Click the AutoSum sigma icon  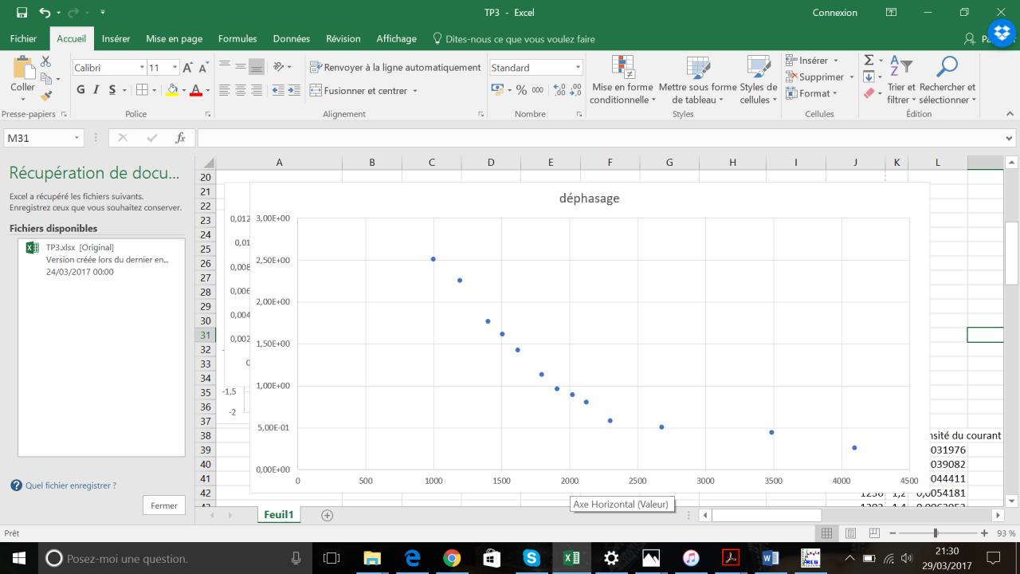tap(869, 61)
